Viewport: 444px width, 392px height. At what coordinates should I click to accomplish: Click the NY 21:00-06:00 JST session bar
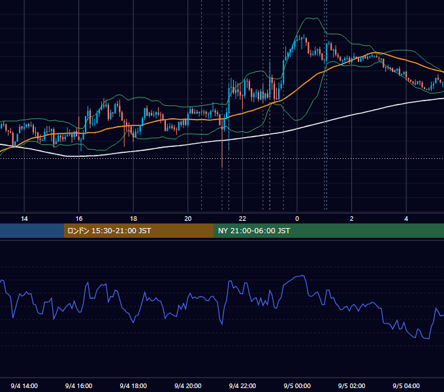coord(328,231)
